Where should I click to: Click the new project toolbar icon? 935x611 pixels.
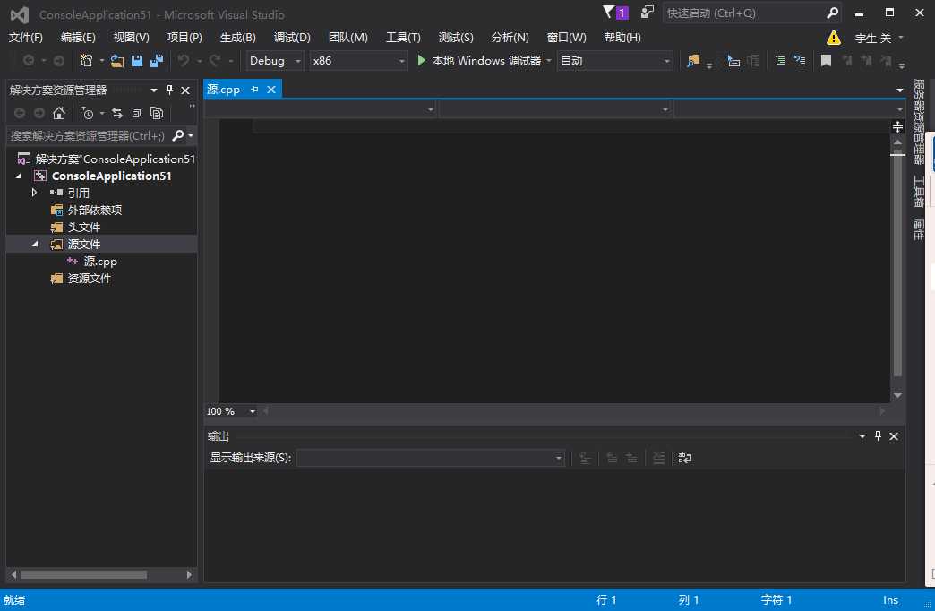pyautogui.click(x=87, y=60)
